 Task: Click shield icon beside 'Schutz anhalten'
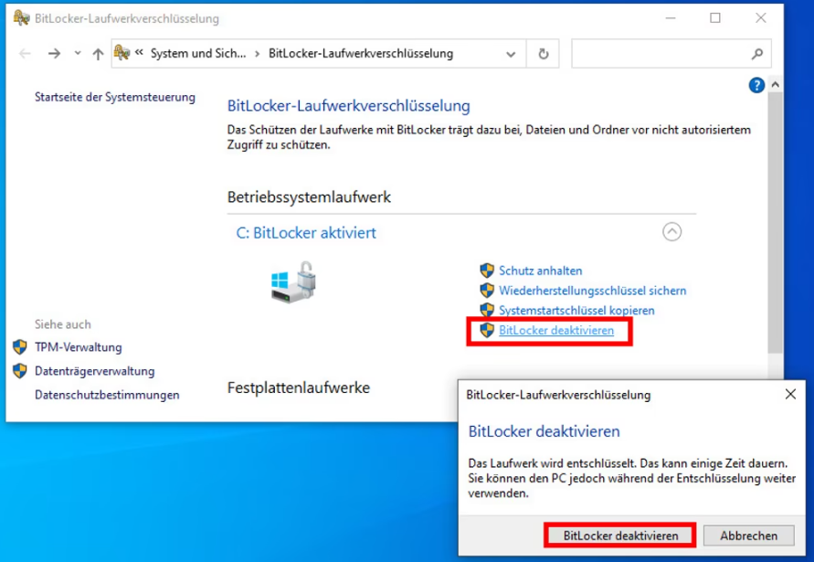[x=487, y=270]
